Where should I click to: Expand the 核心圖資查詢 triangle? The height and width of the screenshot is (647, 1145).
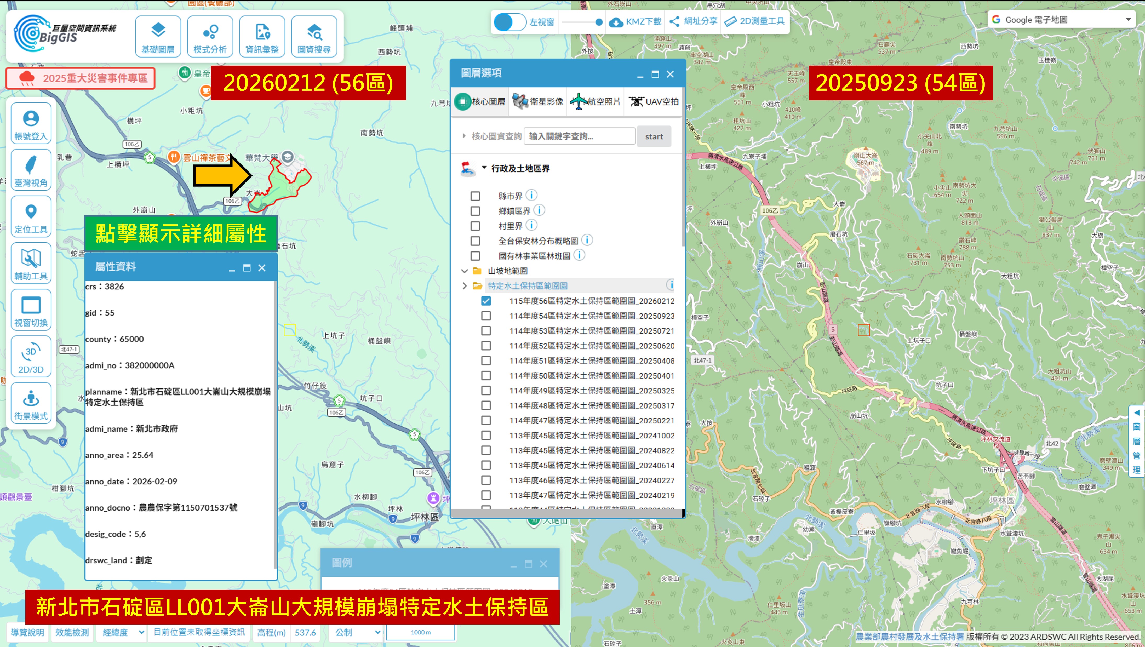pos(463,136)
